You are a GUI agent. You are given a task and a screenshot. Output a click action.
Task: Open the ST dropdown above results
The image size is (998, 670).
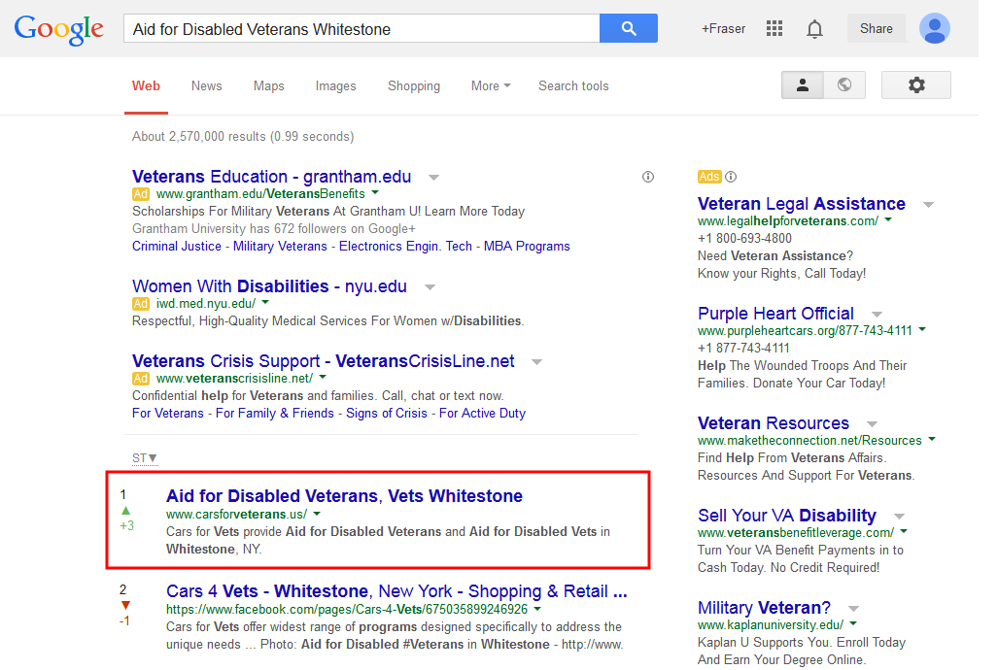145,458
